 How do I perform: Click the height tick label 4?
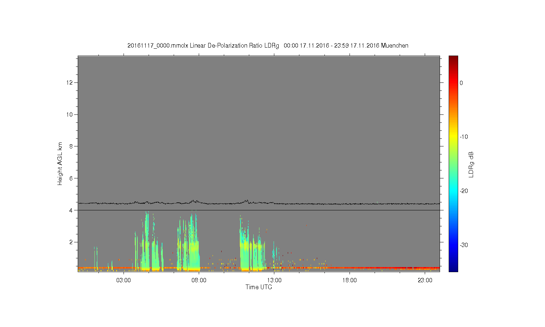(x=71, y=210)
